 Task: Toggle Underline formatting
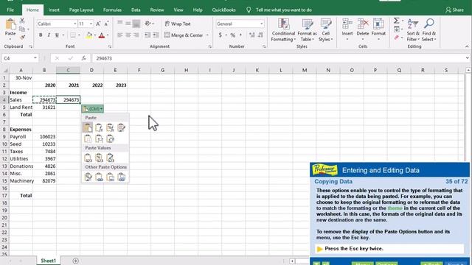57,35
